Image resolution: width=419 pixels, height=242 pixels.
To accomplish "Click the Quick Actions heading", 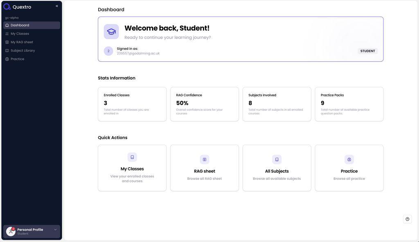I will click(x=113, y=138).
